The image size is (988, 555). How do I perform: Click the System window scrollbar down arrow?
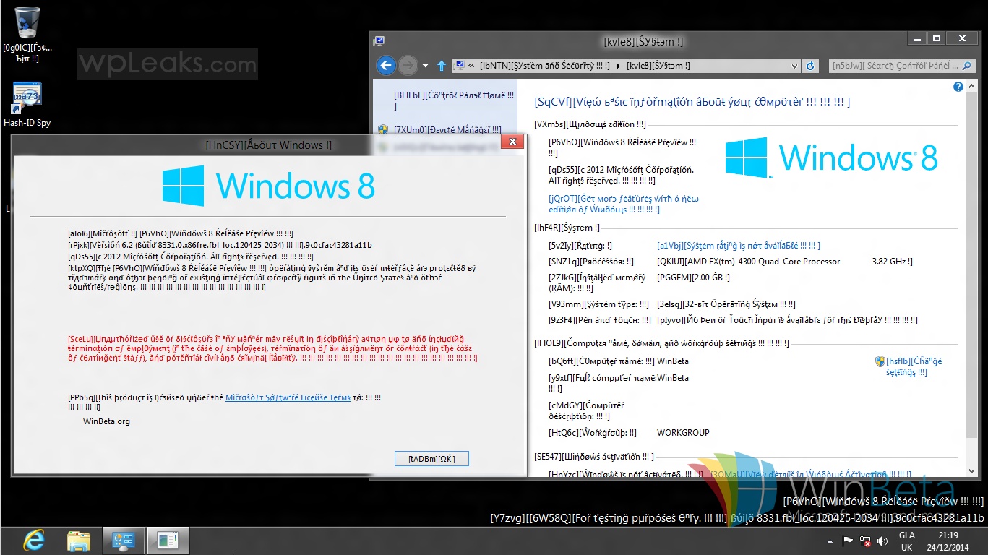[x=972, y=470]
